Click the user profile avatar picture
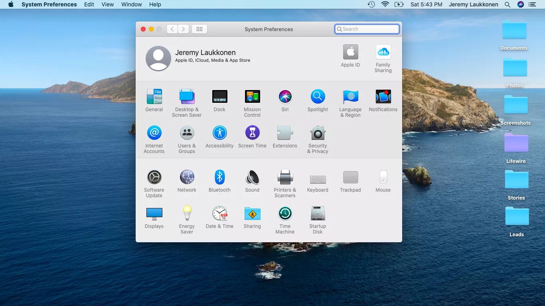Viewport: 545px width, 306px height. pos(158,58)
